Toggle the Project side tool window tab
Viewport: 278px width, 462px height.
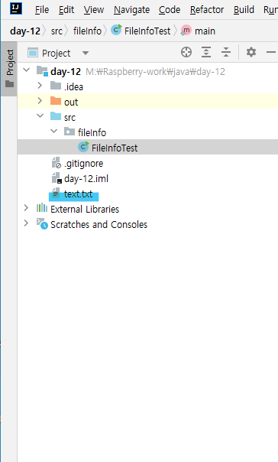tap(9, 69)
